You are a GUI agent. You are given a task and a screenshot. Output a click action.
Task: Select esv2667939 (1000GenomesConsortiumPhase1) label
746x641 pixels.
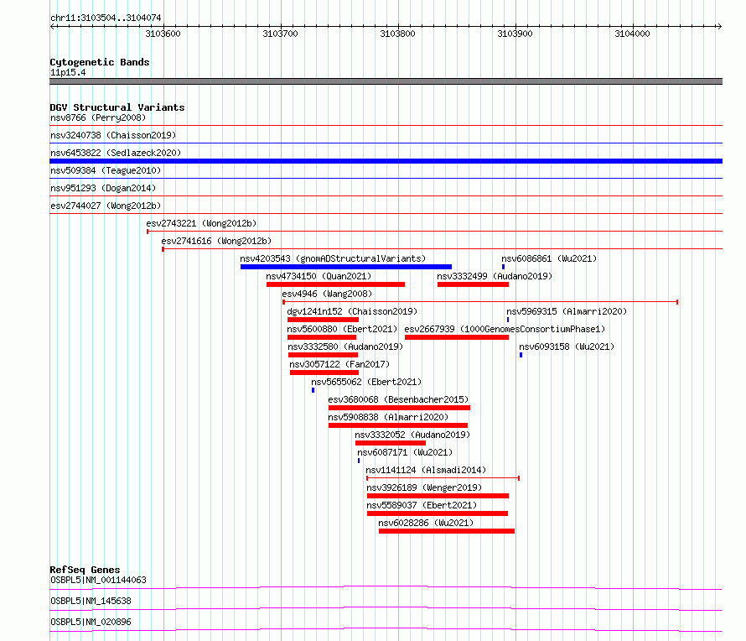pyautogui.click(x=505, y=329)
